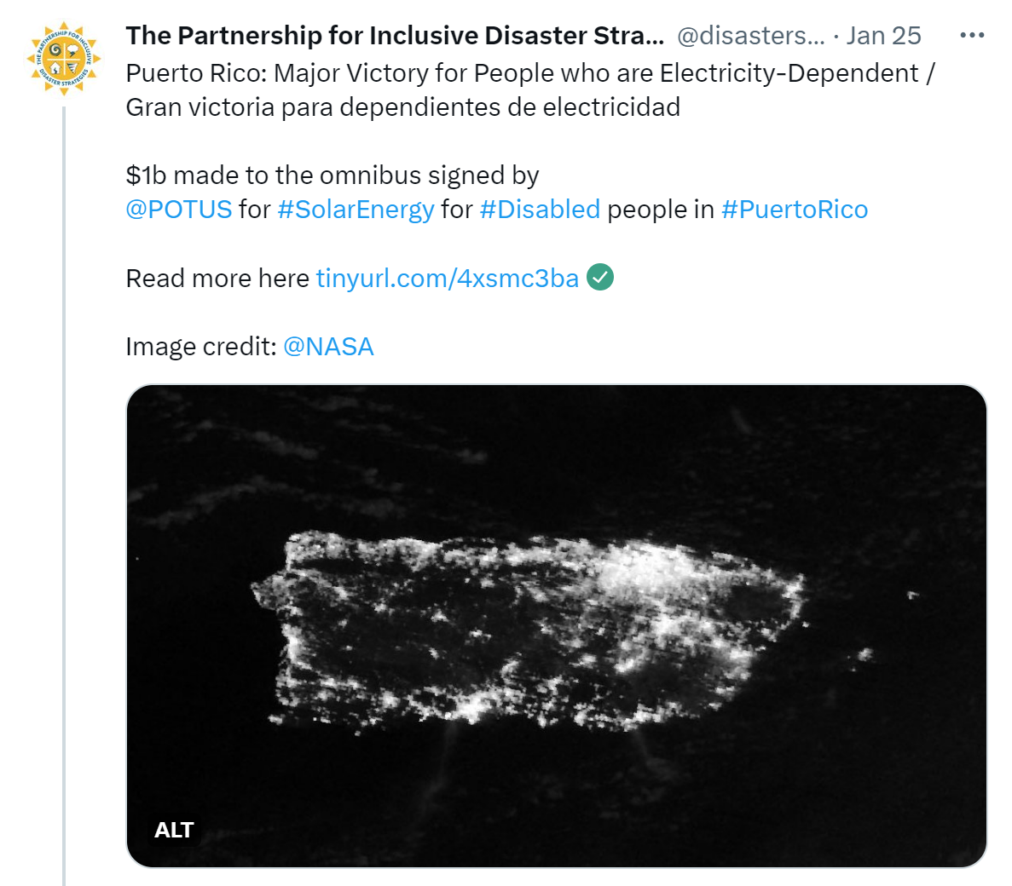Click the "Read more here" text
The image size is (1012, 886).
click(x=217, y=278)
